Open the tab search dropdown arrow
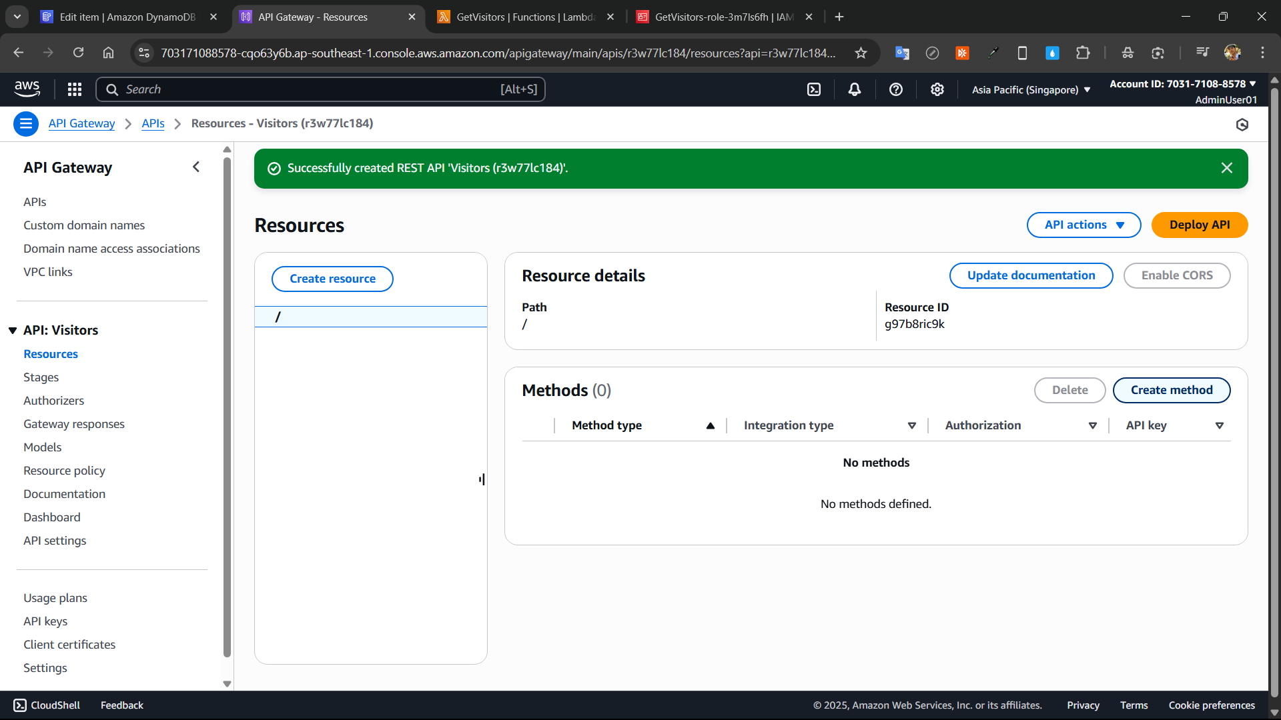This screenshot has width=1281, height=720. [x=17, y=17]
